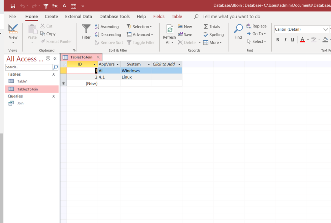The image size is (331, 223).
Task: Click the Save icon in title bar
Action: tap(13, 6)
